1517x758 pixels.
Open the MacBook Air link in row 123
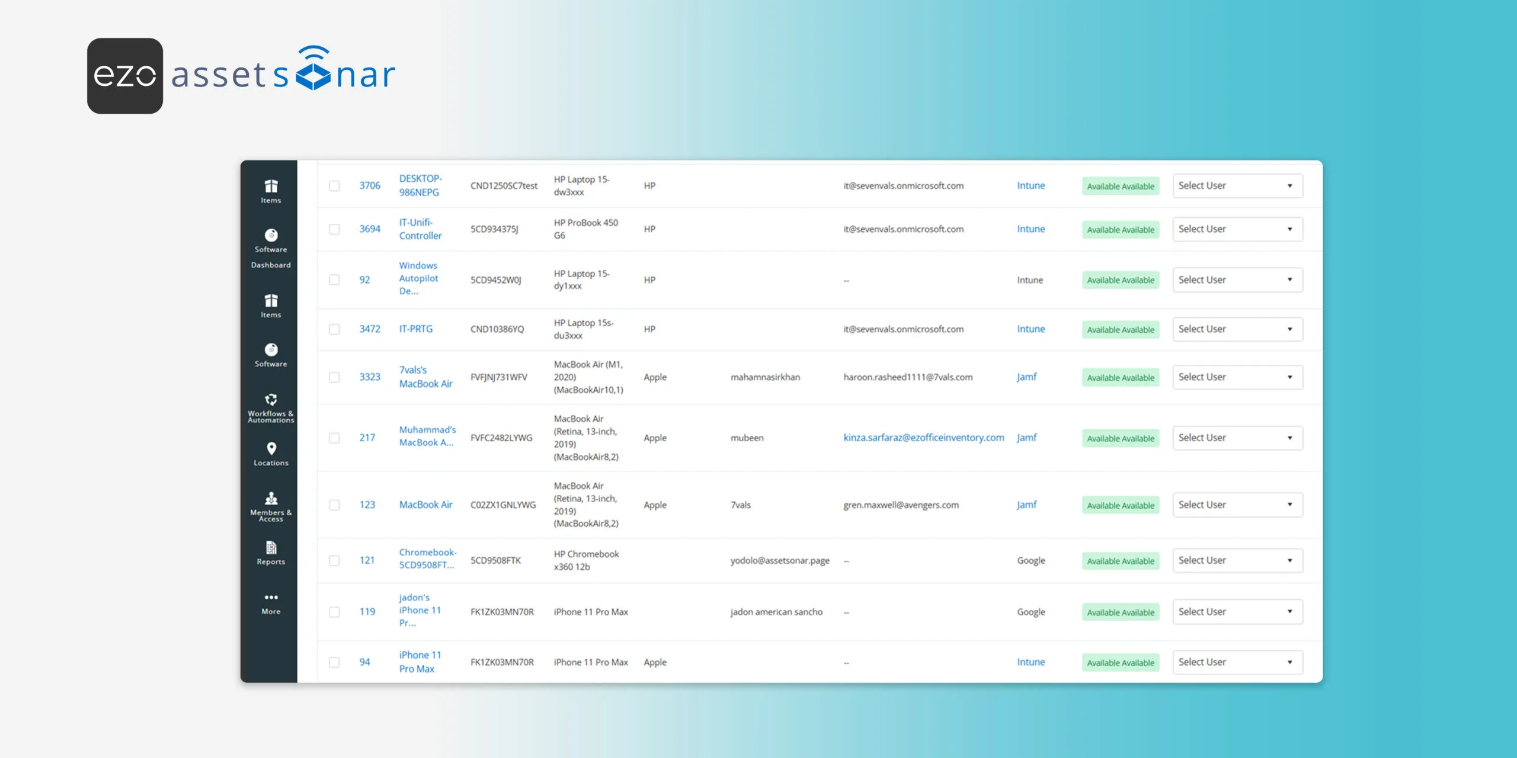[426, 505]
